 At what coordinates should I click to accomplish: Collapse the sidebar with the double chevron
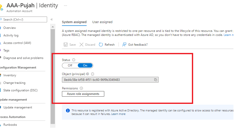coord(52,19)
